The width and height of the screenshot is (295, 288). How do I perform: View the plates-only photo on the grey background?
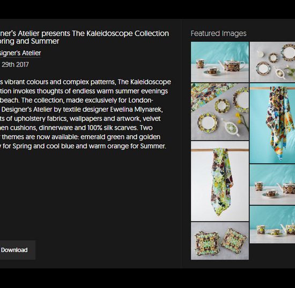click(x=272, y=62)
